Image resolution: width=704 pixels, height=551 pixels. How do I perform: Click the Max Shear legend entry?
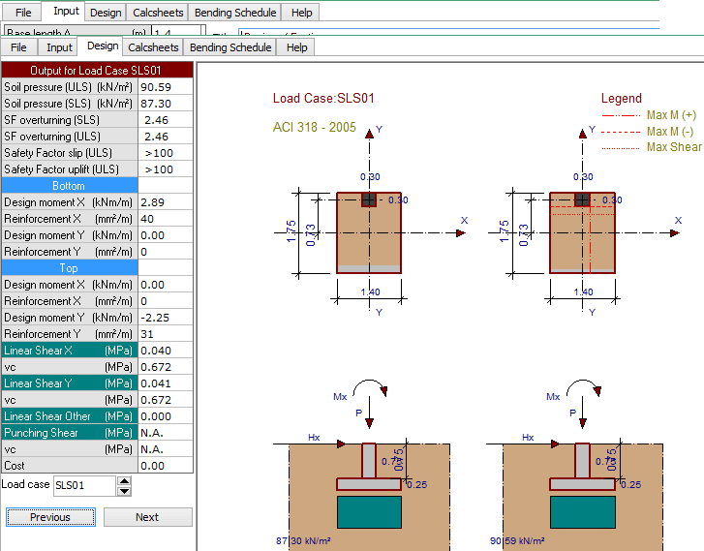click(674, 147)
